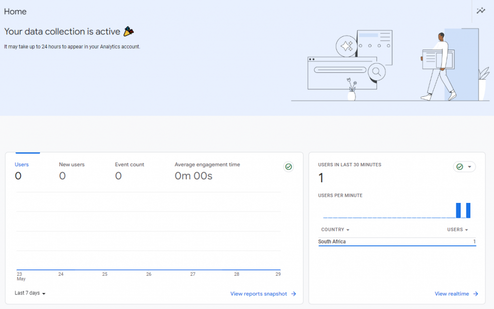Open the USERS metric dropdown
Screen dimensions: 494x309
pyautogui.click(x=457, y=230)
